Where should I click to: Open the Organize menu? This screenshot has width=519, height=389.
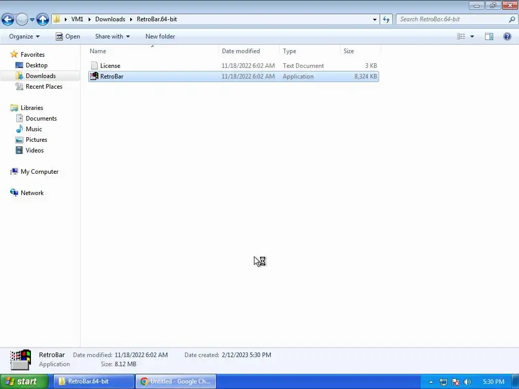coord(24,36)
